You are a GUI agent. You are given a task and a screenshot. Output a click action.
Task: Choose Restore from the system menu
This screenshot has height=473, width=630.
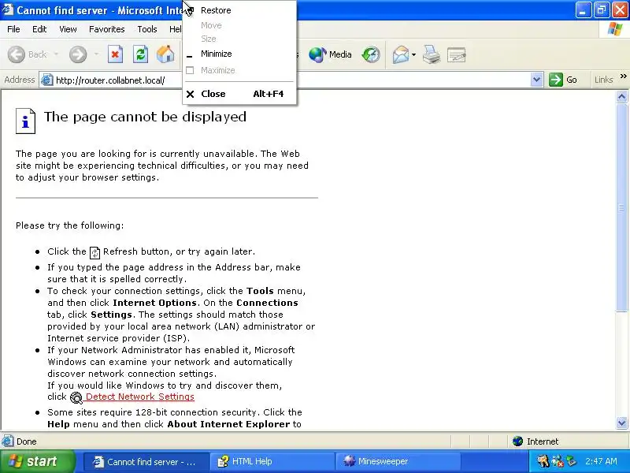point(239,10)
